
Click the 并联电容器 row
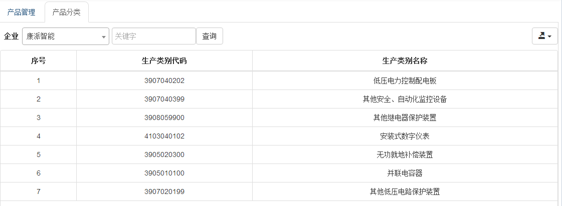tap(405, 173)
